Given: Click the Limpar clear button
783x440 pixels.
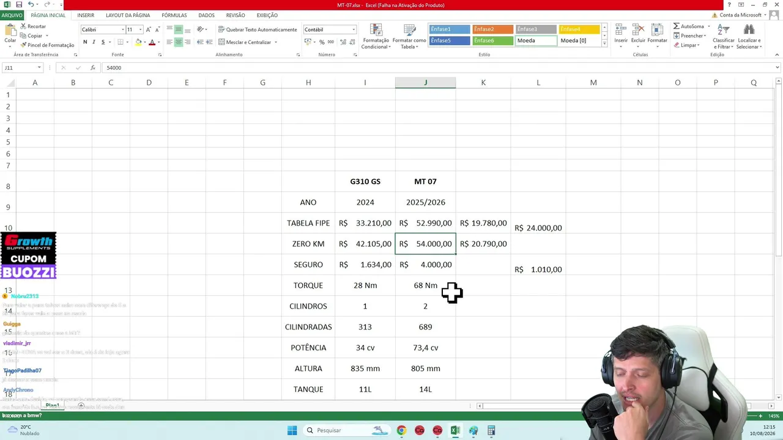Looking at the screenshot, I should tap(687, 45).
